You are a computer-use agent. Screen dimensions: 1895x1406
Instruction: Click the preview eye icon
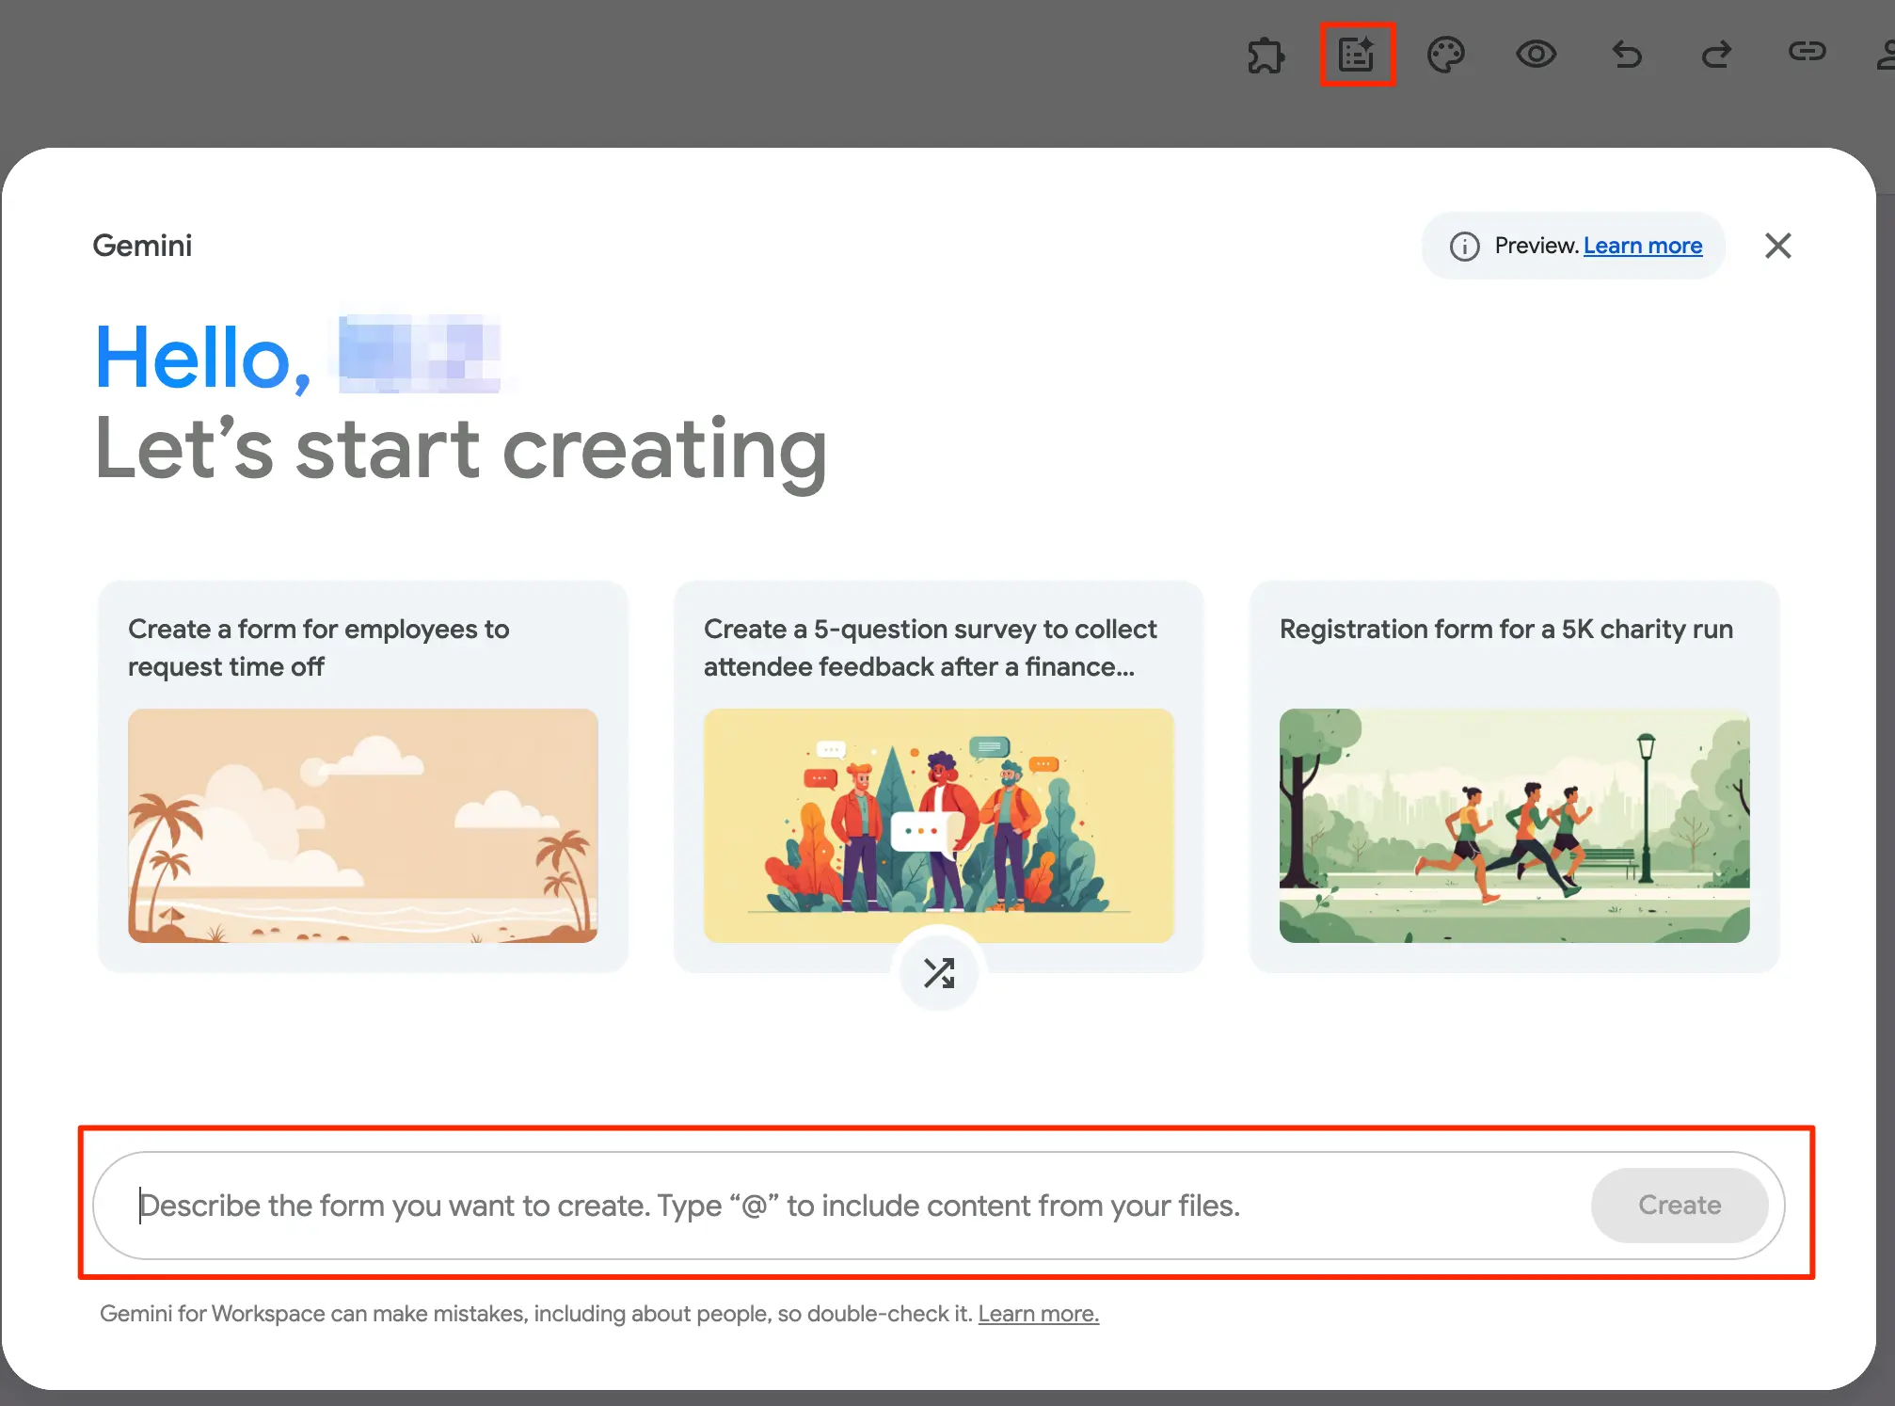[1536, 55]
